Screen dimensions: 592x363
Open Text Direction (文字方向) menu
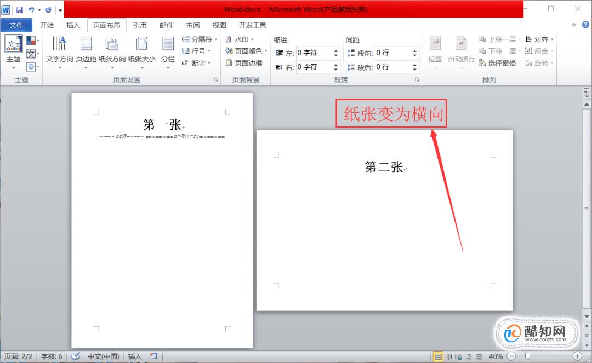tap(59, 53)
